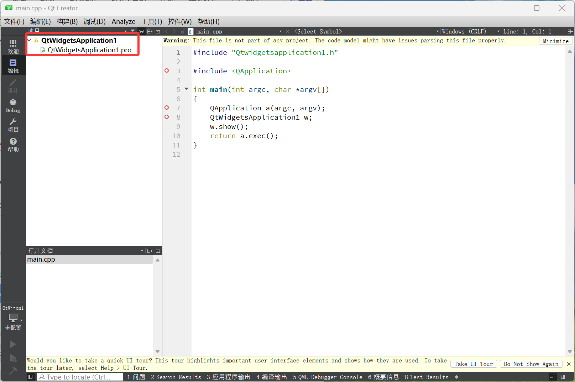Toggle the breakpoint marker on line 3
The width and height of the screenshot is (575, 382).
pyautogui.click(x=167, y=70)
